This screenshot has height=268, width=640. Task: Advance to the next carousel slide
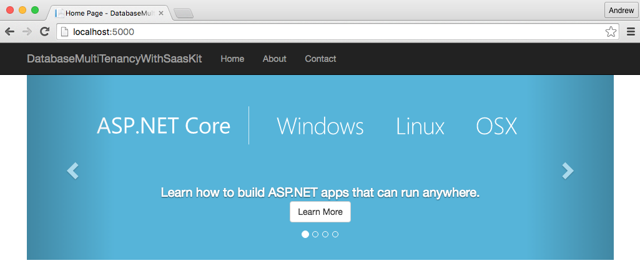[x=568, y=171]
